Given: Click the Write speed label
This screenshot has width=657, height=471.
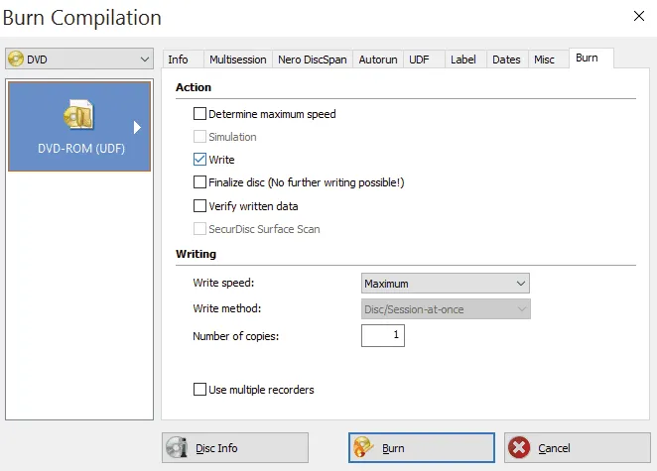Looking at the screenshot, I should click(223, 283).
